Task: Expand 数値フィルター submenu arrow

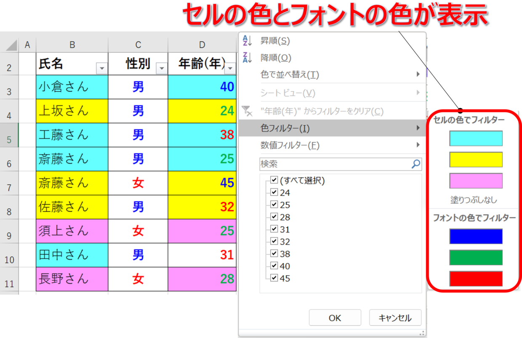Action: tap(418, 145)
